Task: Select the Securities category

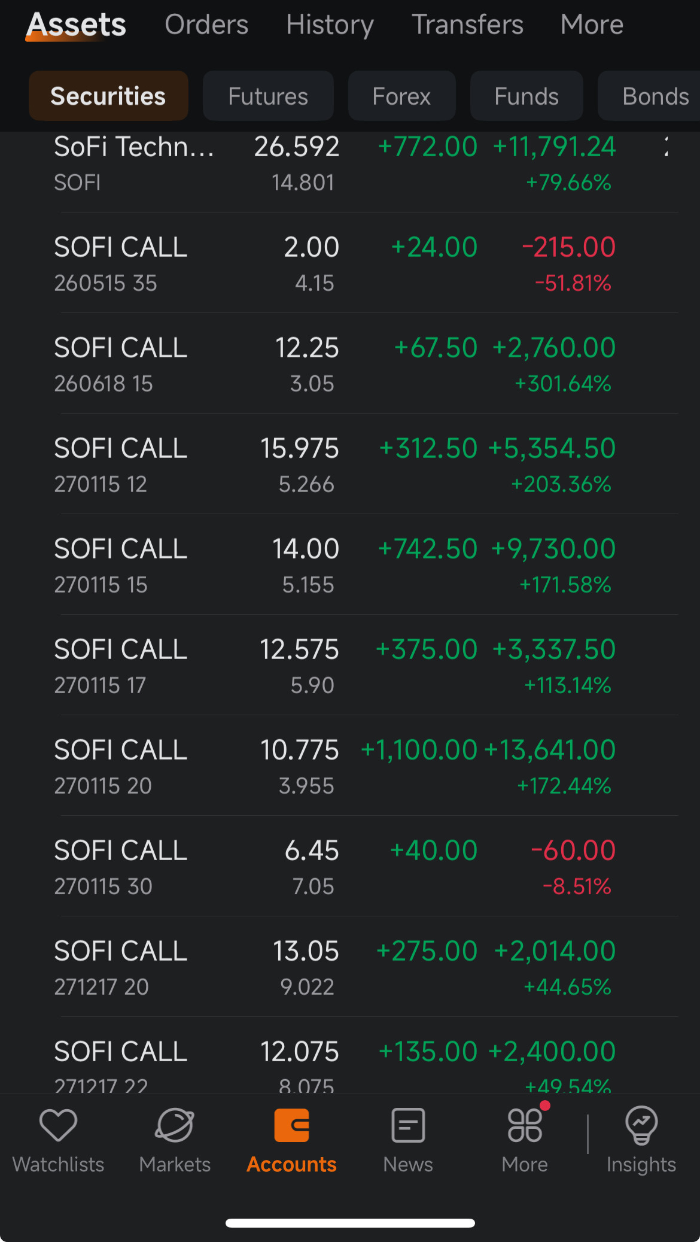Action: tap(108, 96)
